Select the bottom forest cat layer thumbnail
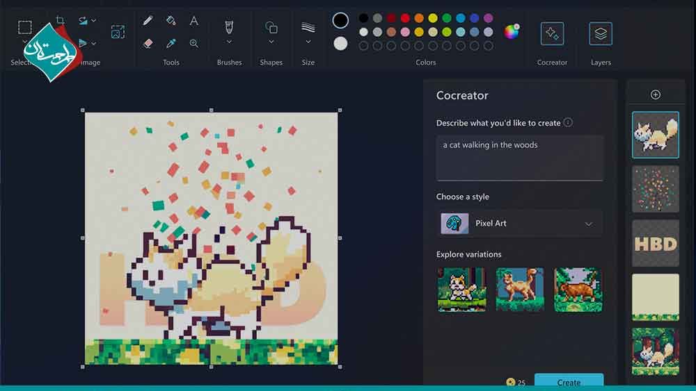The width and height of the screenshot is (696, 391). tap(656, 351)
